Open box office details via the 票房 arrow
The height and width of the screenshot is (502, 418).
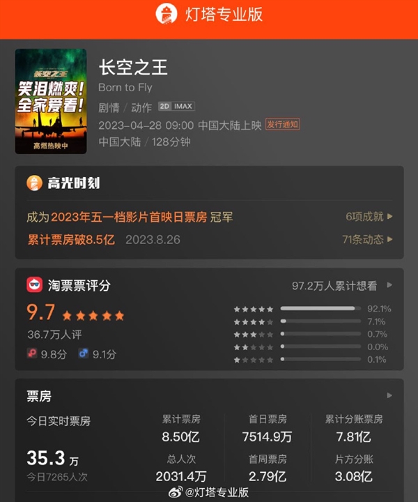click(x=389, y=395)
